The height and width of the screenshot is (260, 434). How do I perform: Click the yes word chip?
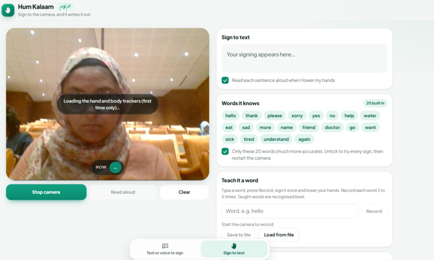[x=316, y=115]
